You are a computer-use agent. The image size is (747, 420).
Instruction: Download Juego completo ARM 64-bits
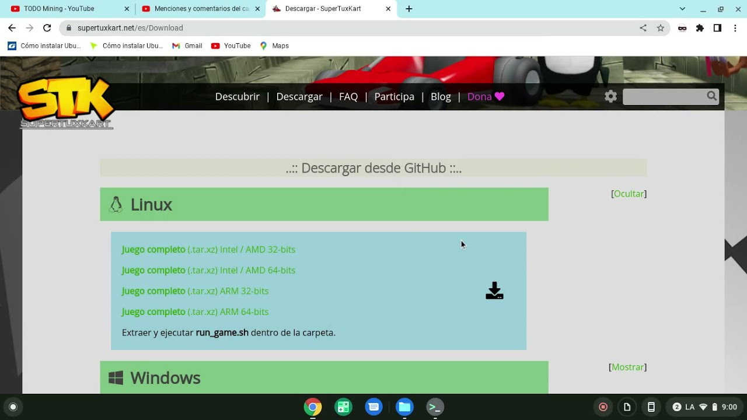coord(195,311)
